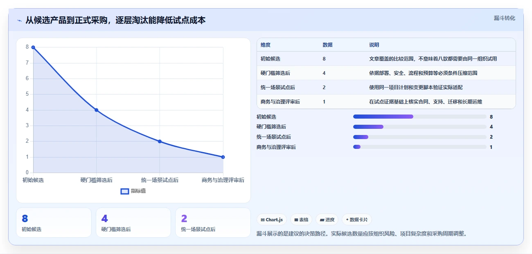
Task: Click the data card showing 4 硬门槛筛选后
Action: coord(133,223)
